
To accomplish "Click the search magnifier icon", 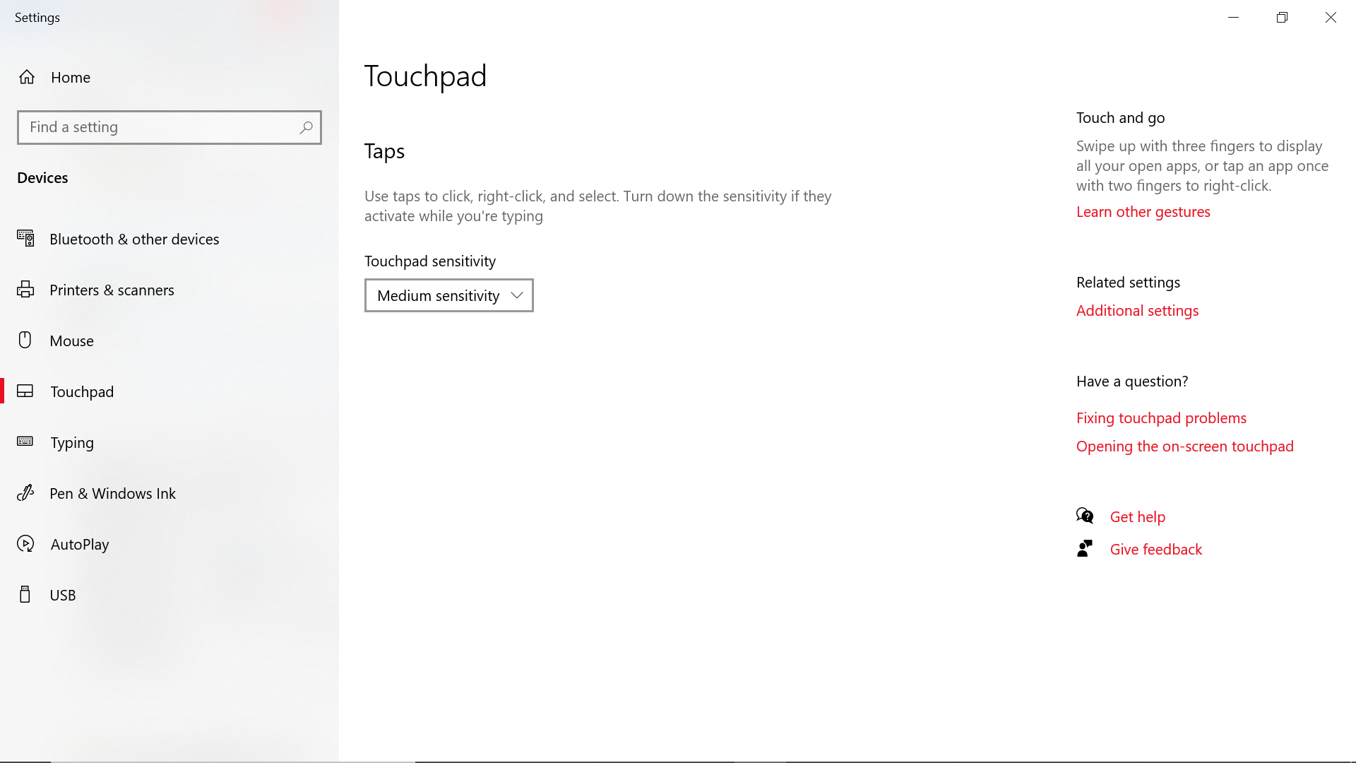I will click(306, 127).
